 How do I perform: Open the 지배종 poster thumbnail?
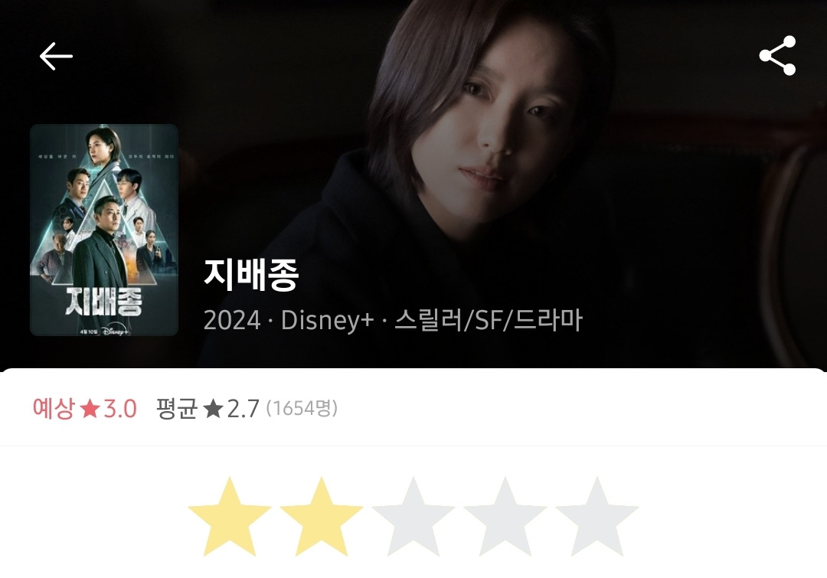[104, 230]
